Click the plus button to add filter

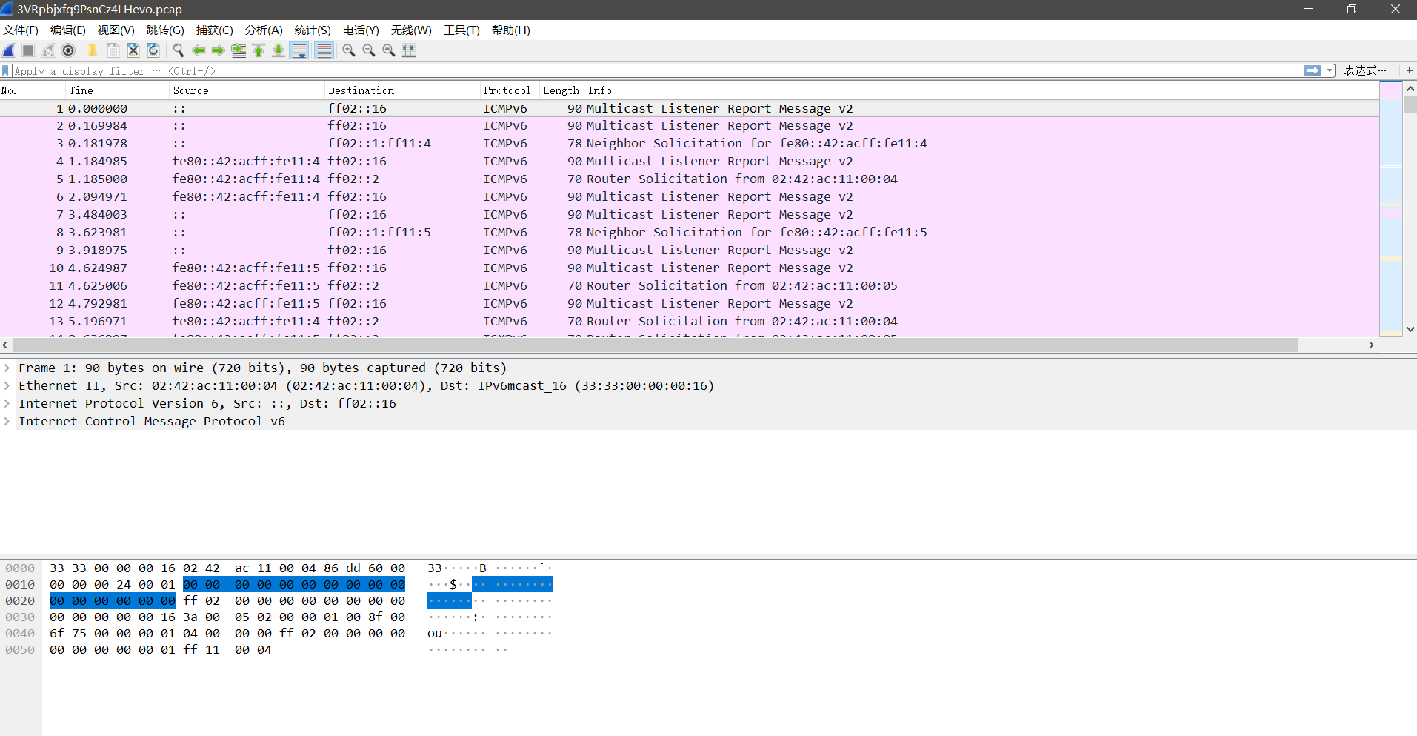click(x=1410, y=70)
